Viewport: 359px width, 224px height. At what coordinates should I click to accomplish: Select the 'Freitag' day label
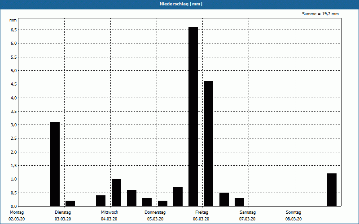tap(201, 212)
